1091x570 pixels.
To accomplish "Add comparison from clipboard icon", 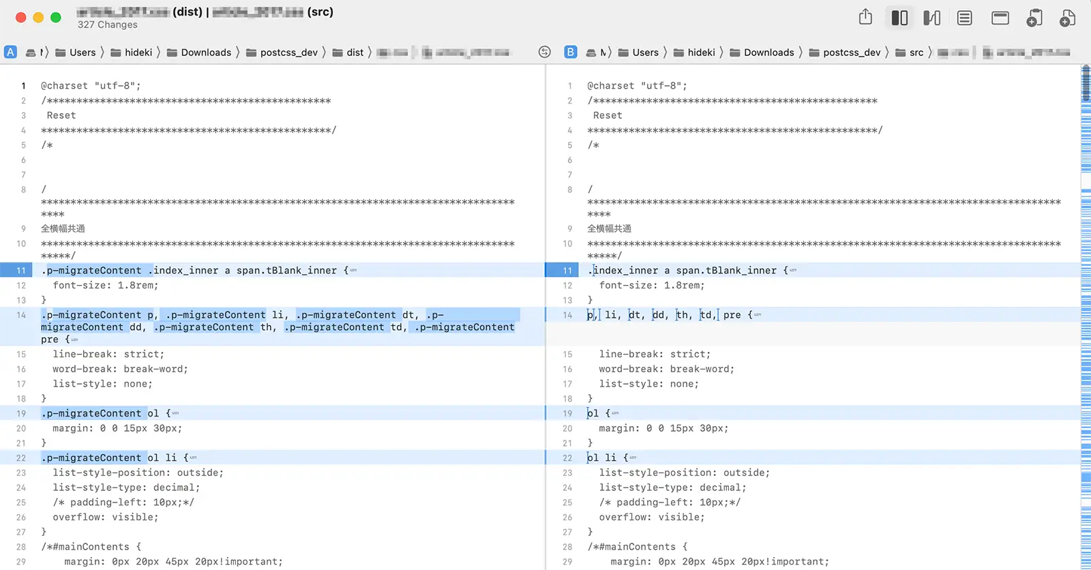I will pos(1034,18).
